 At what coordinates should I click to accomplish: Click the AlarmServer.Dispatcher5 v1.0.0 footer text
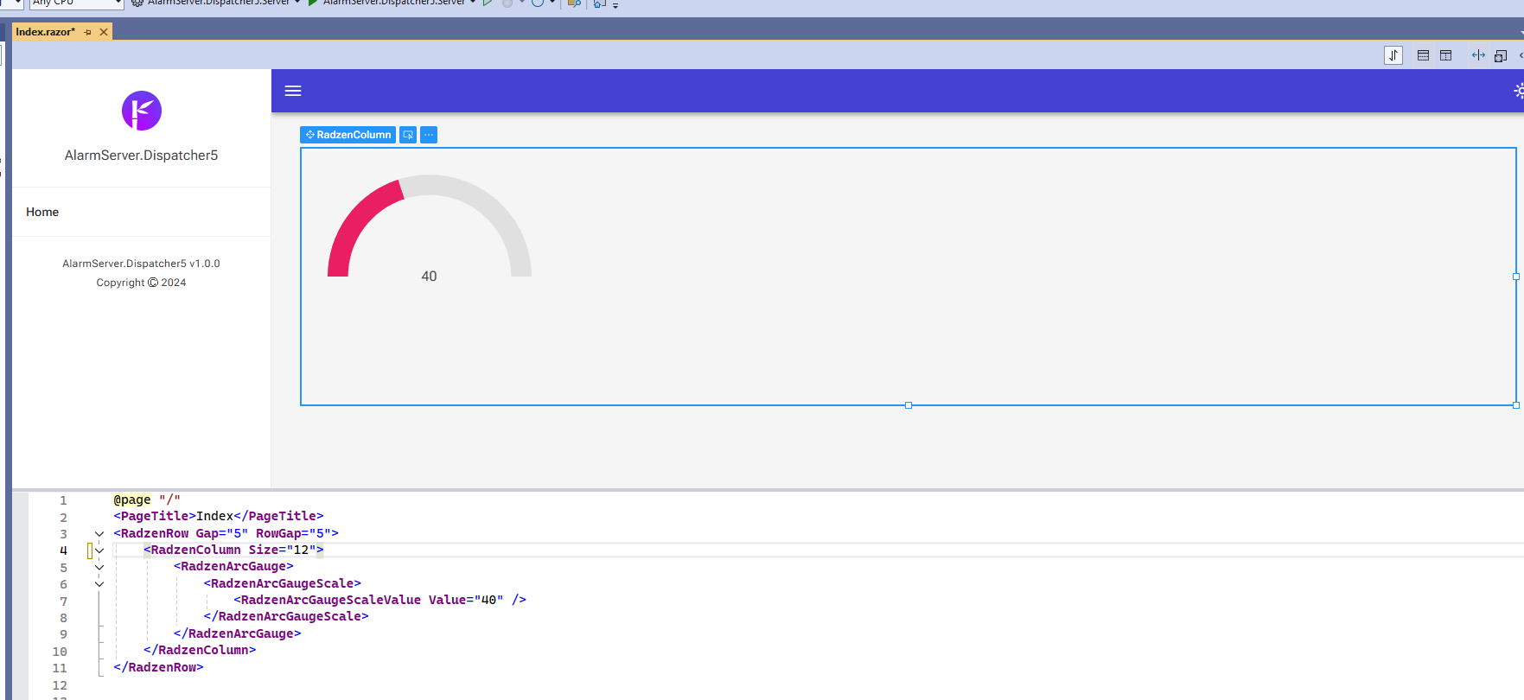(x=141, y=264)
